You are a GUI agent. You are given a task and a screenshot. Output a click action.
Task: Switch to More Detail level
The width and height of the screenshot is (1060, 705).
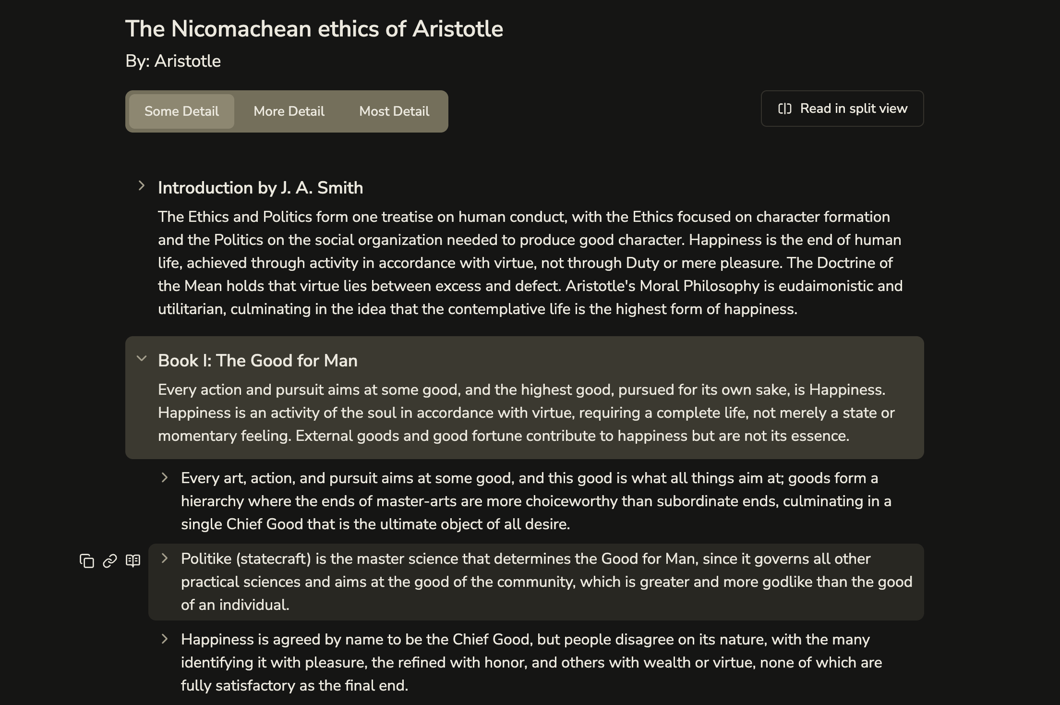pos(289,111)
